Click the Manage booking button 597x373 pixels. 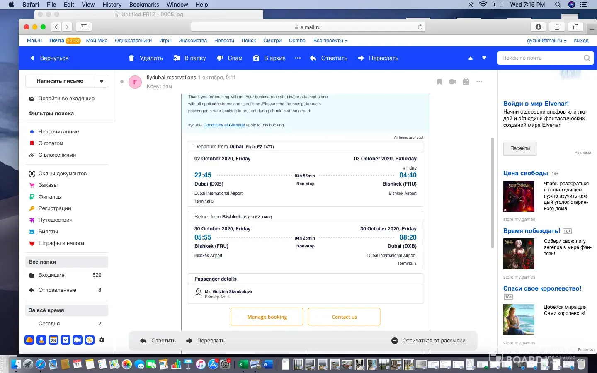[x=267, y=317]
